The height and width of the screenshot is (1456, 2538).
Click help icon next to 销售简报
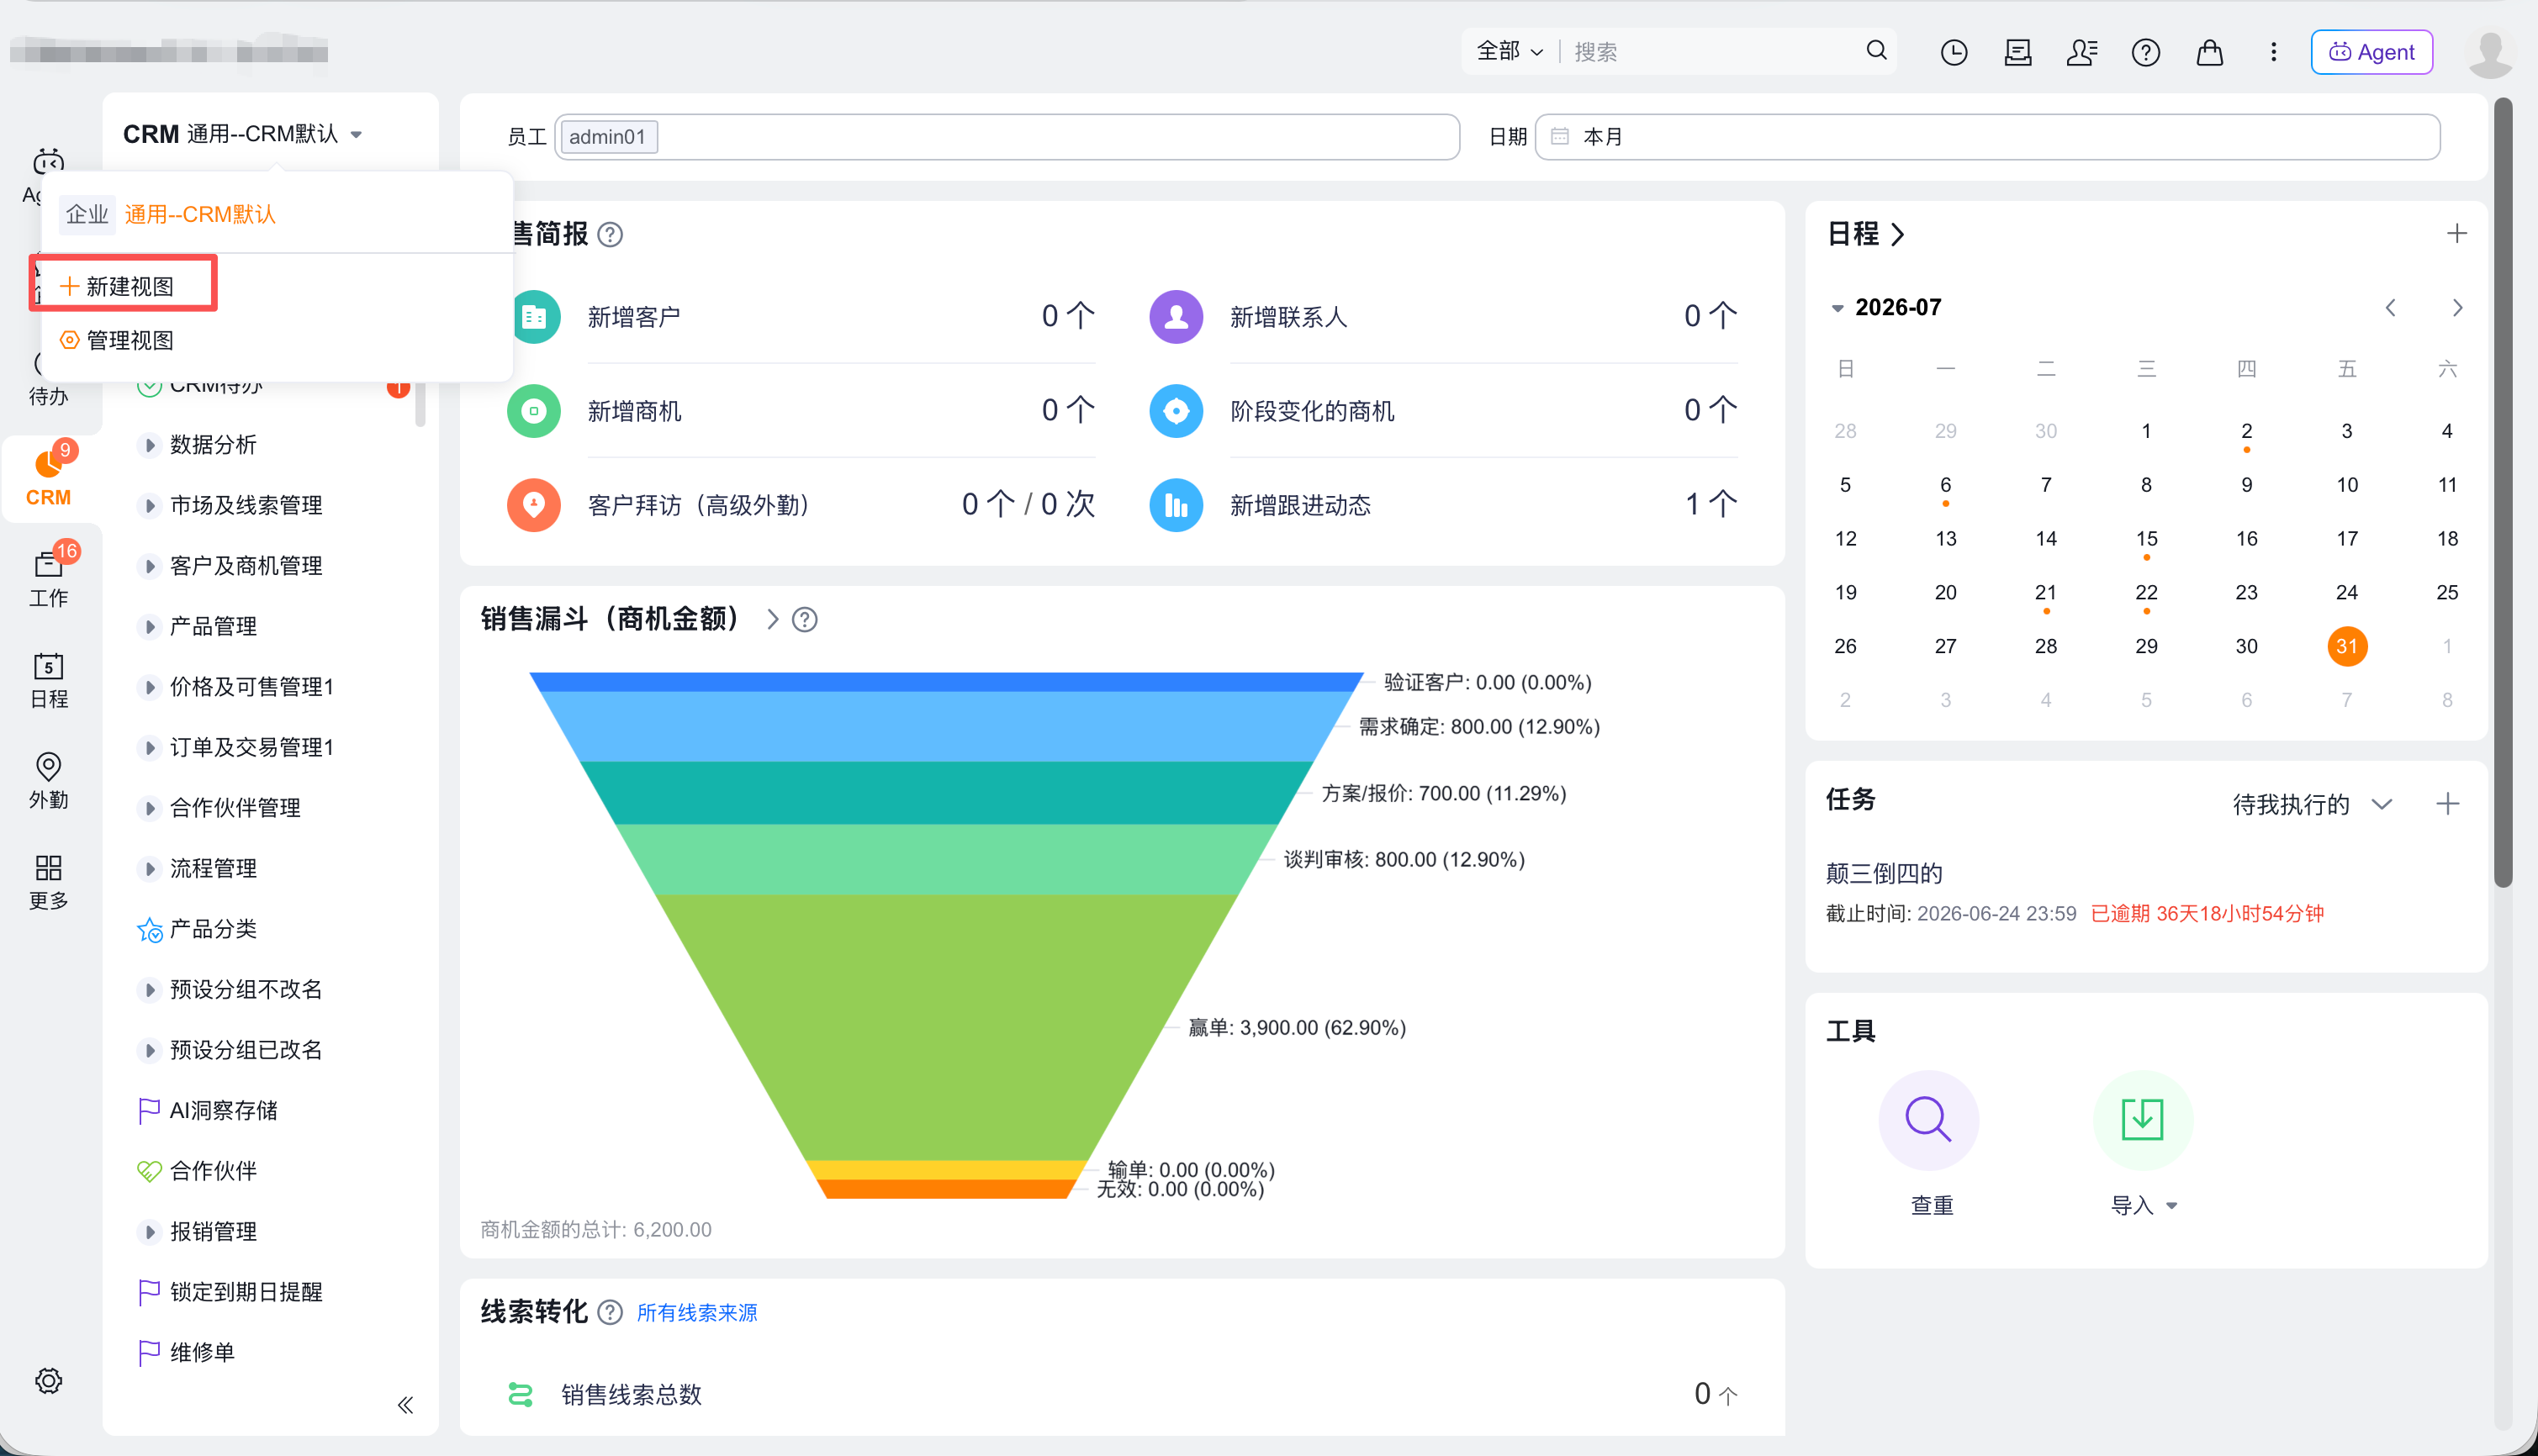coord(611,234)
